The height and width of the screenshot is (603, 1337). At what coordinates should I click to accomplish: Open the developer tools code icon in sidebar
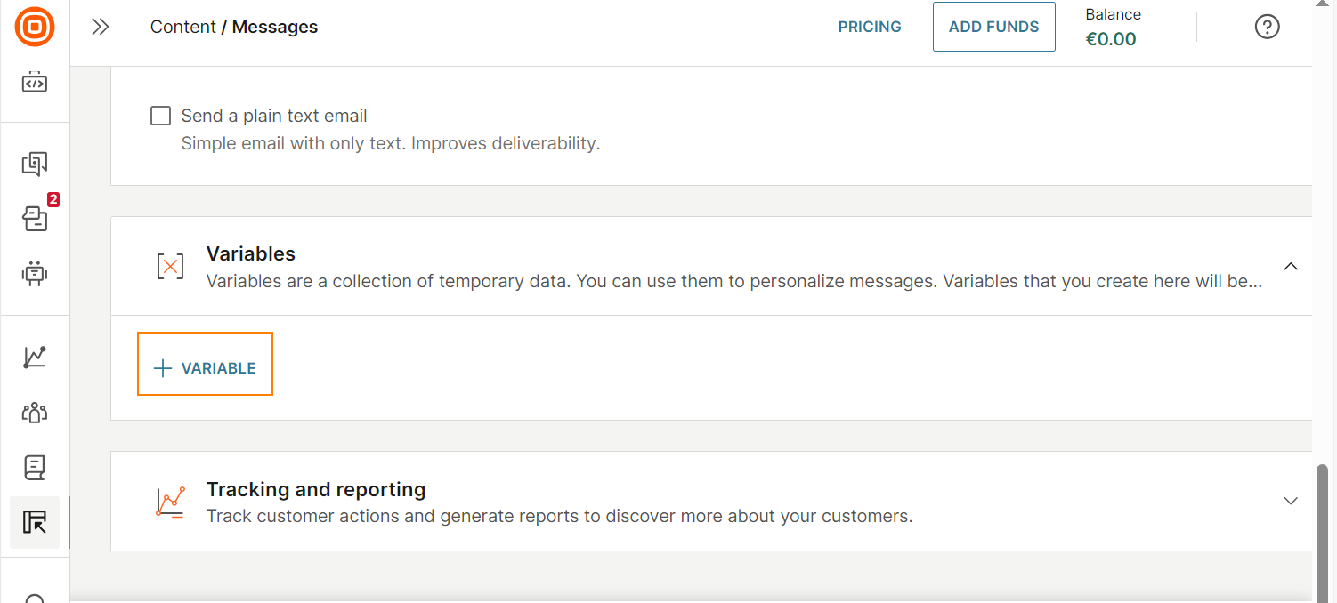click(35, 83)
